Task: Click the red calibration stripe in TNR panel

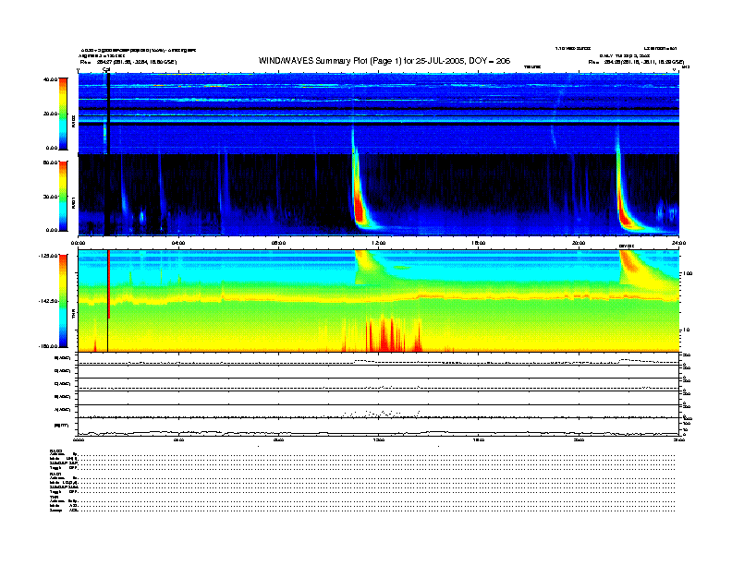Action: click(109, 284)
